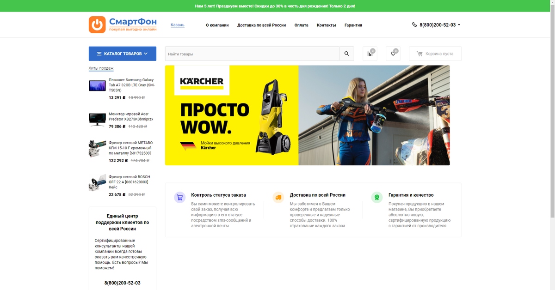Click the Корзина пуста cart button

435,54
